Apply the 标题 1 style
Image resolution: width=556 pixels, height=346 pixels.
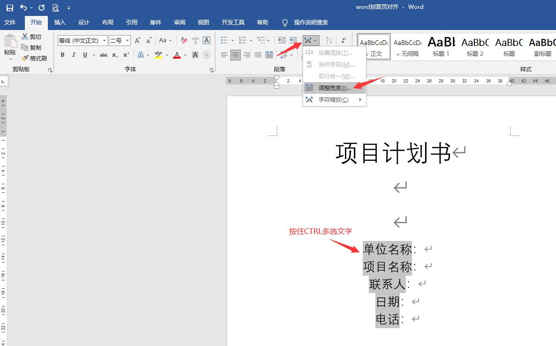point(441,47)
